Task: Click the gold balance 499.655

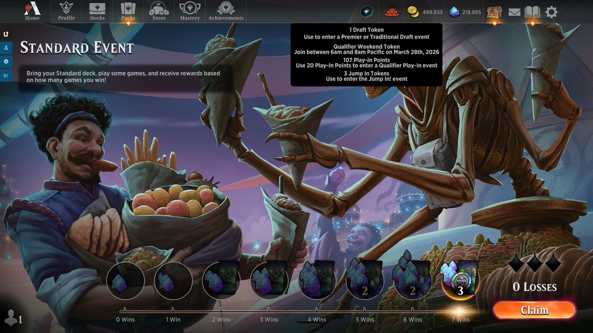Action: click(432, 12)
